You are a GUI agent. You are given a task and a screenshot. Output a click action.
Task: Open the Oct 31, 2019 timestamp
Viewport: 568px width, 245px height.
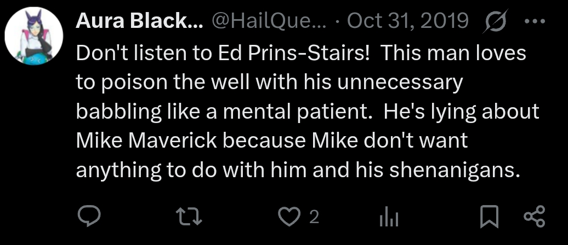(408, 21)
